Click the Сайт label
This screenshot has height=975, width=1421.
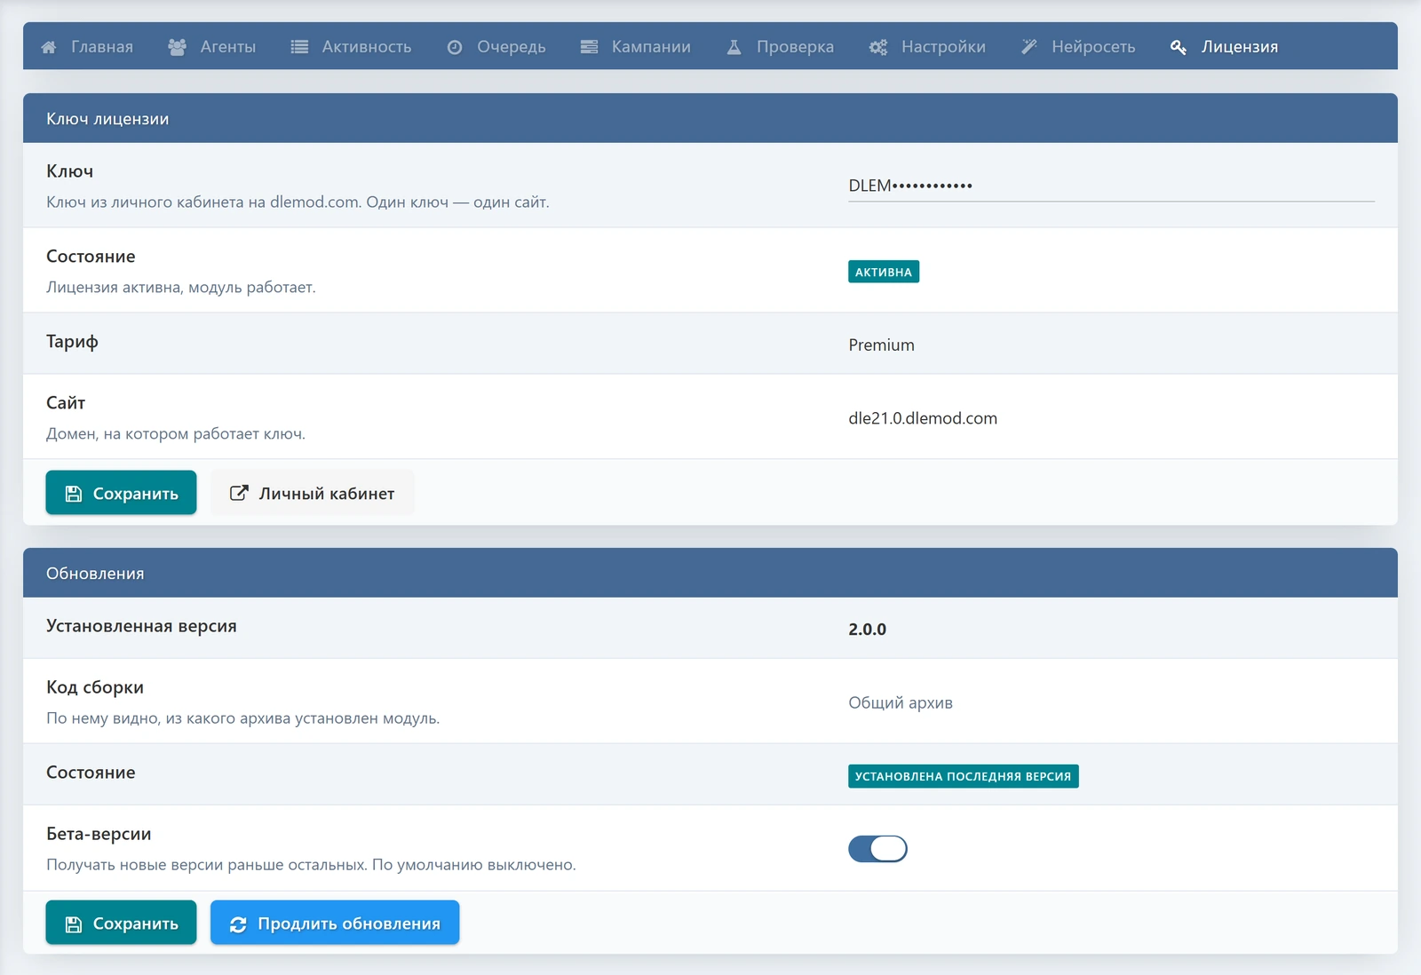(x=66, y=403)
